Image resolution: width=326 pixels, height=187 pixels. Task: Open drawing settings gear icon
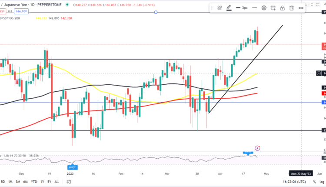264,8
